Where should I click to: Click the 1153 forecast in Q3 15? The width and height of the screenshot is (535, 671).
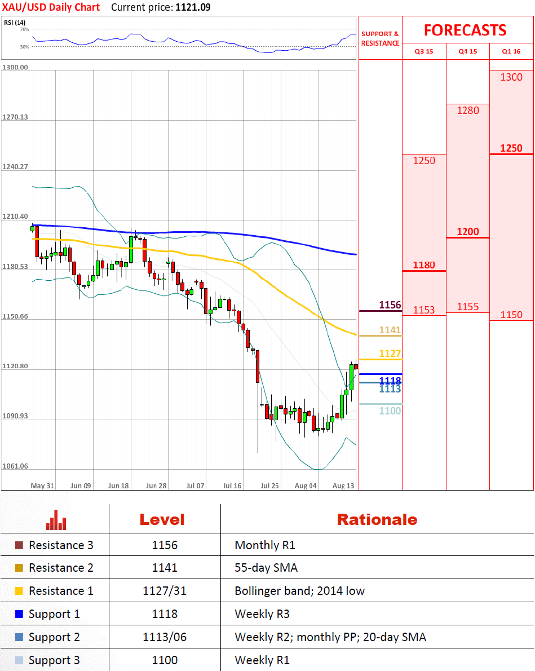coord(424,310)
